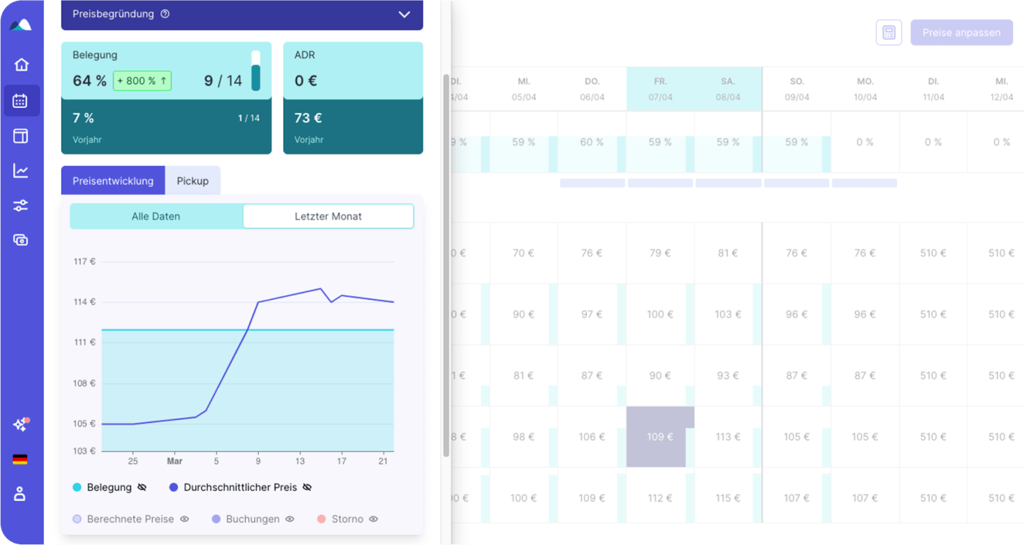Screen dimensions: 1025x545
Task: Click the 100 € cell under FR. 07/04
Action: [x=660, y=314]
